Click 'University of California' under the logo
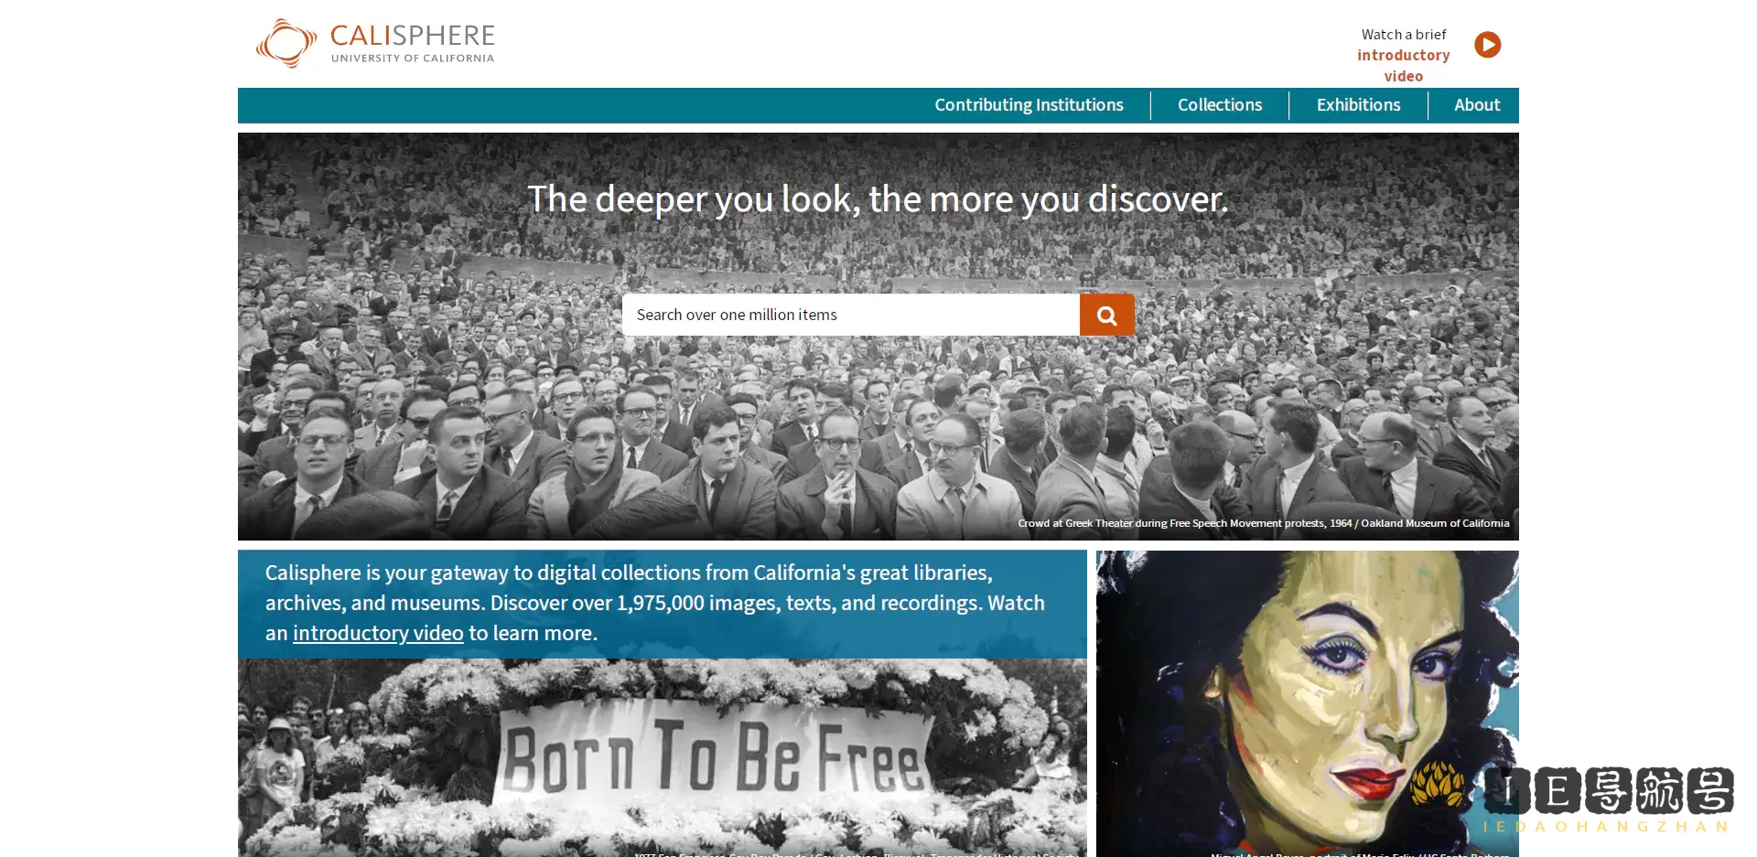 point(412,59)
